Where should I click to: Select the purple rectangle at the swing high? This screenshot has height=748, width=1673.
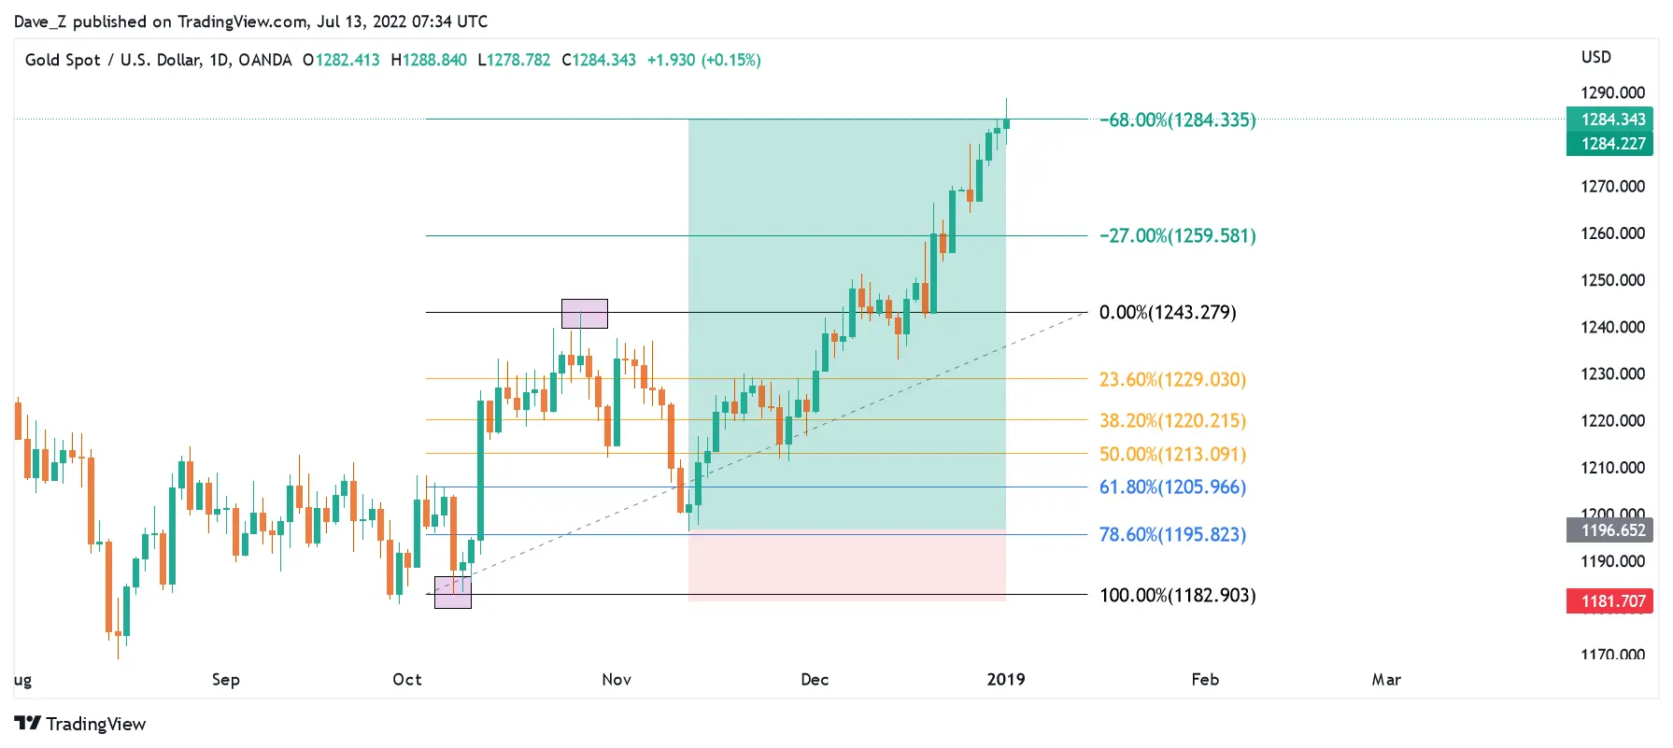[584, 314]
